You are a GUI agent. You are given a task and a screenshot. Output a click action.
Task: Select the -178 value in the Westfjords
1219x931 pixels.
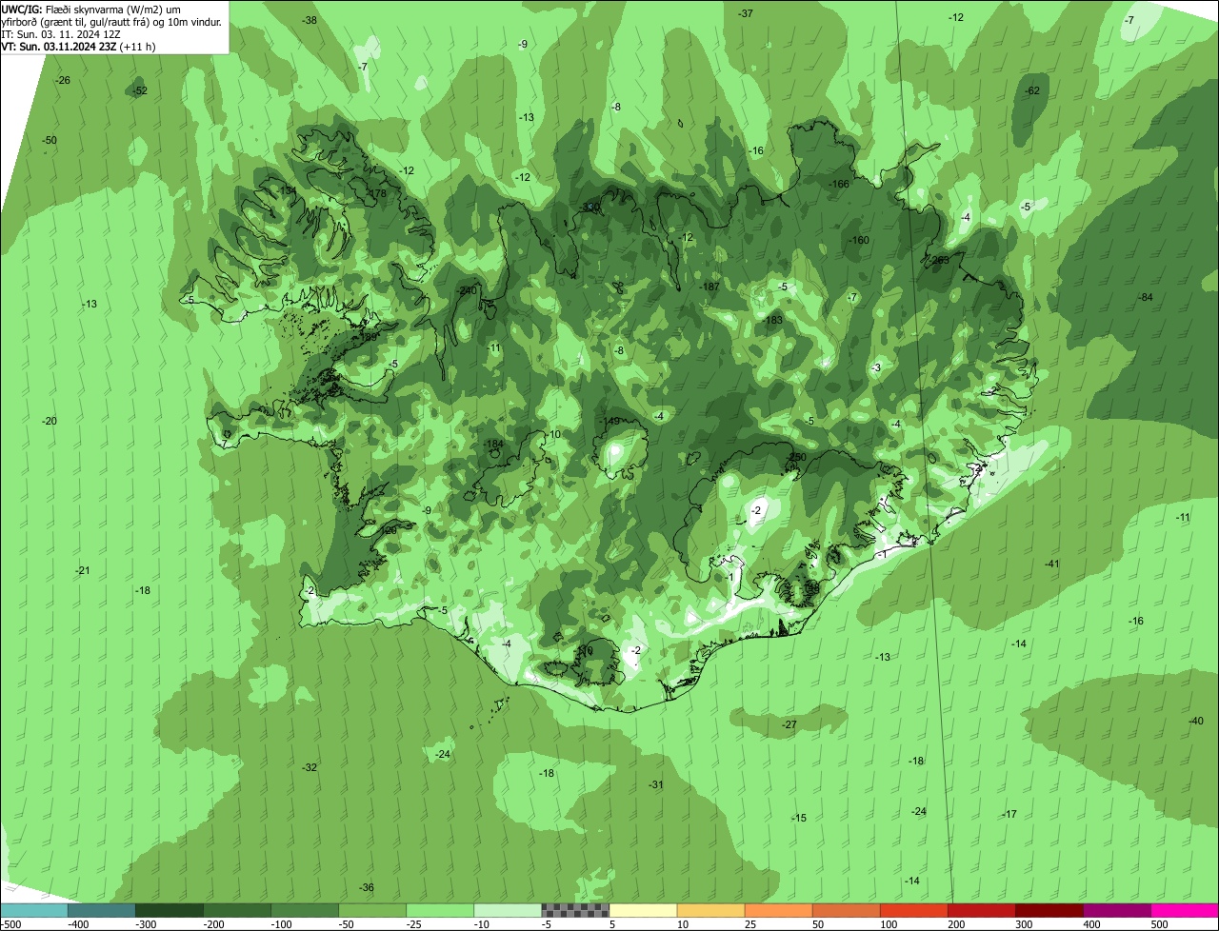point(377,193)
